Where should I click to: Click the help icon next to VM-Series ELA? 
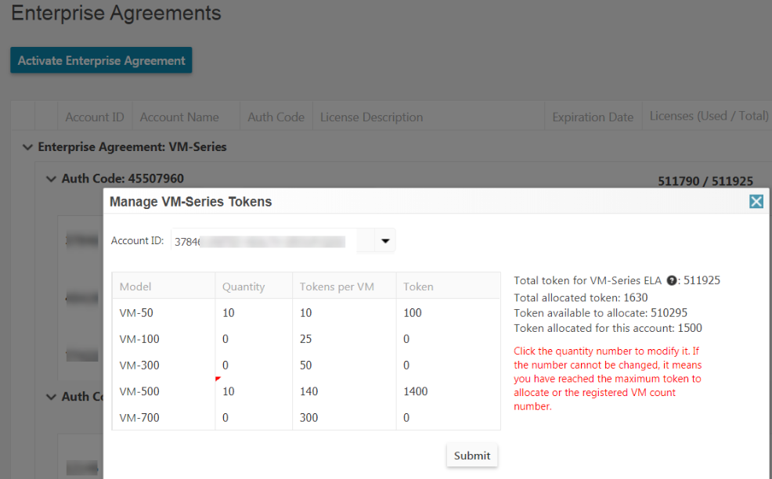click(671, 281)
